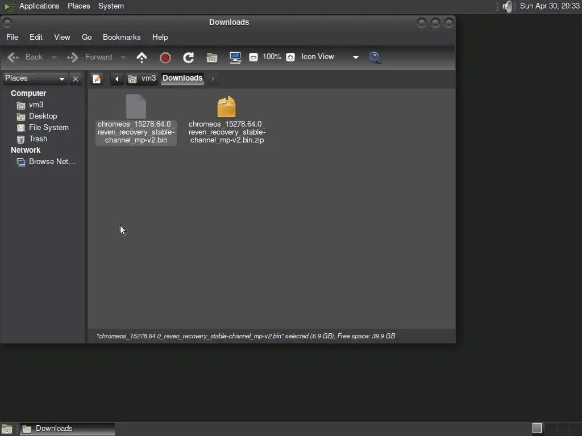
Task: Open the Back history dropdown arrow
Action: [54, 57]
